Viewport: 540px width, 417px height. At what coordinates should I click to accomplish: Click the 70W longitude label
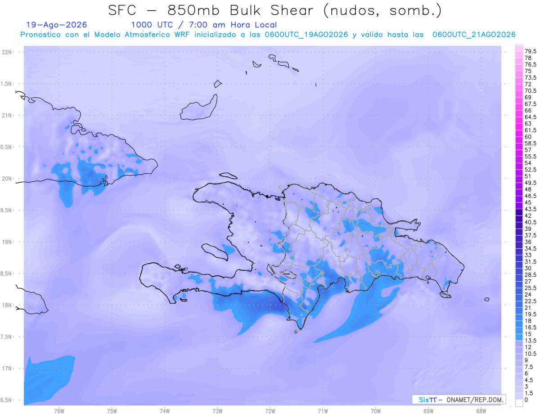point(376,411)
